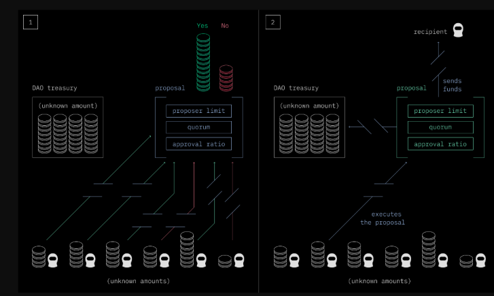Click "DAO treasury" label in panel 1

(x=54, y=88)
